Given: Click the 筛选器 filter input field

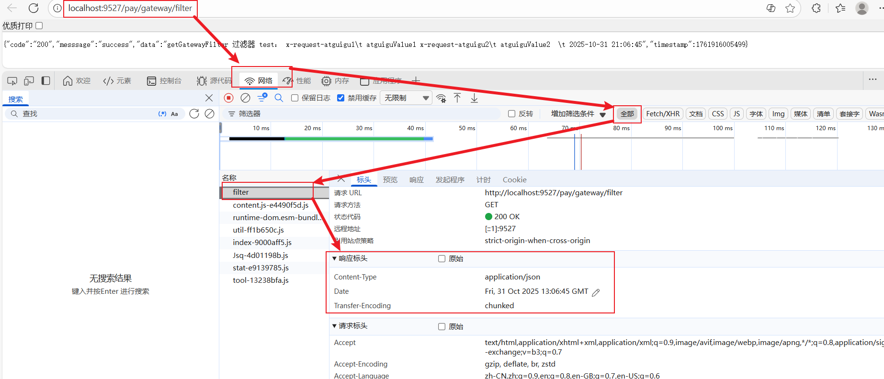Looking at the screenshot, I should [x=362, y=113].
